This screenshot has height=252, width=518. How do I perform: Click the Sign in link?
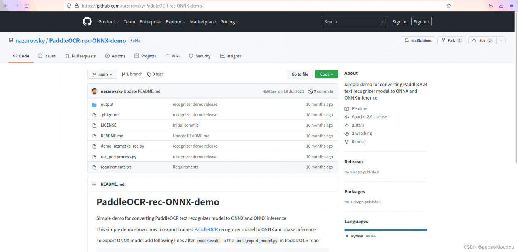point(399,22)
